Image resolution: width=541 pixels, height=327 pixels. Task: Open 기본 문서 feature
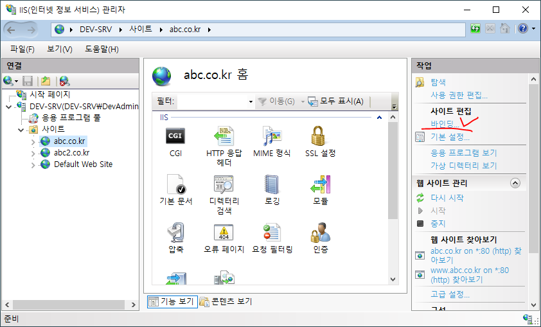coord(175,190)
